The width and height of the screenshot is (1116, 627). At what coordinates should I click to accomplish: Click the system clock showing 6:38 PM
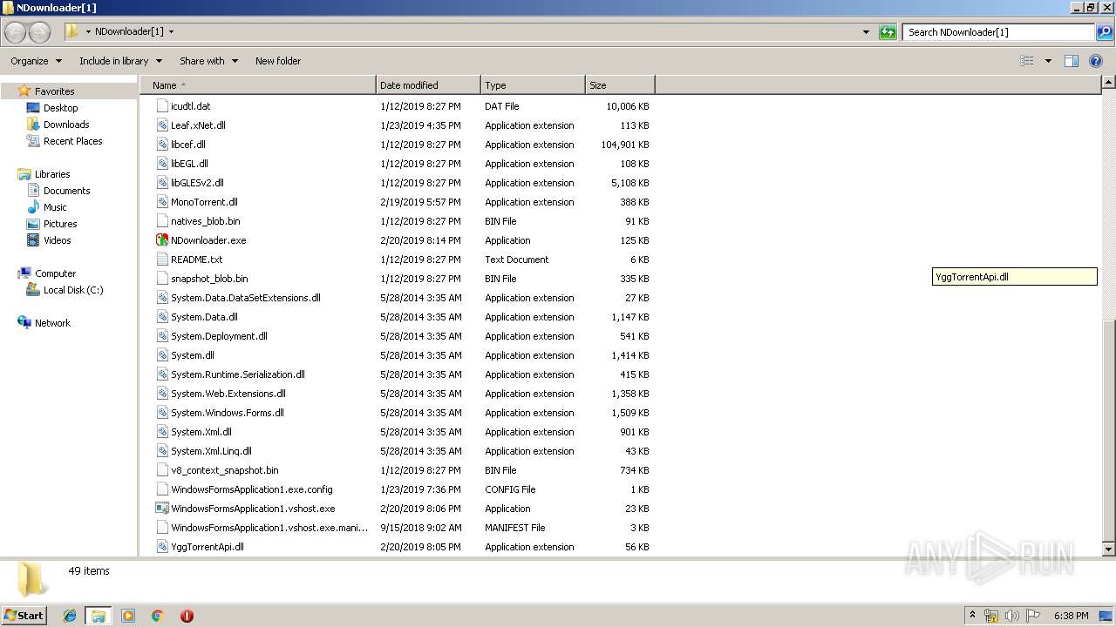(x=1071, y=616)
